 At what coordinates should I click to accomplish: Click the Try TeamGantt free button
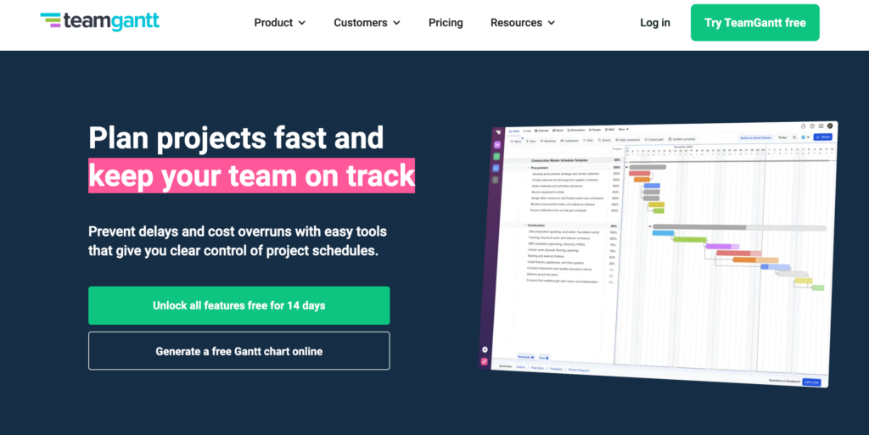tap(754, 23)
